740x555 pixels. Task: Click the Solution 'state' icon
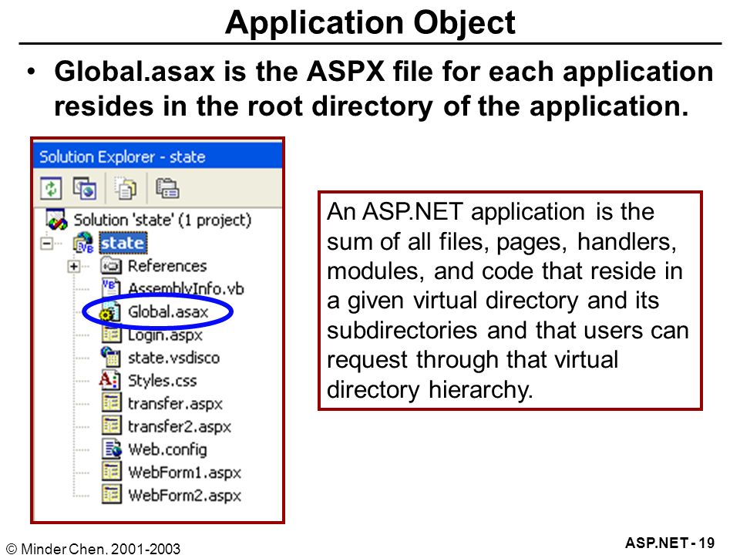click(x=56, y=220)
